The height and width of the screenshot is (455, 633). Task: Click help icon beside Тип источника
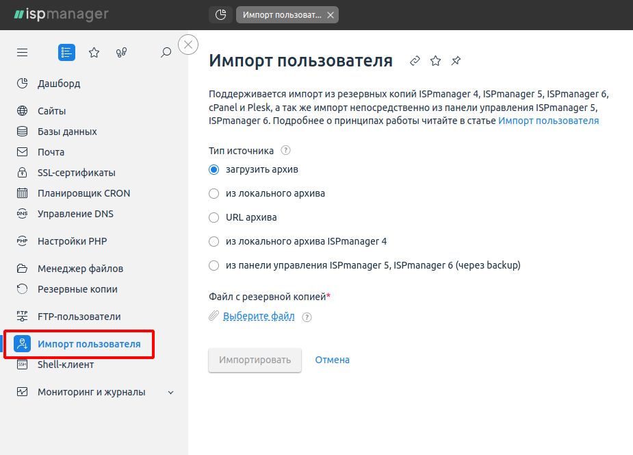[x=285, y=150]
